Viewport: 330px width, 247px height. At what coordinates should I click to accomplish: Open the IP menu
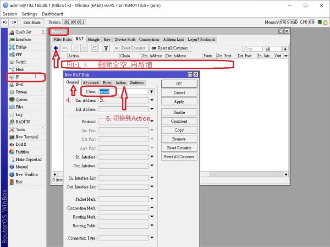pos(27,77)
